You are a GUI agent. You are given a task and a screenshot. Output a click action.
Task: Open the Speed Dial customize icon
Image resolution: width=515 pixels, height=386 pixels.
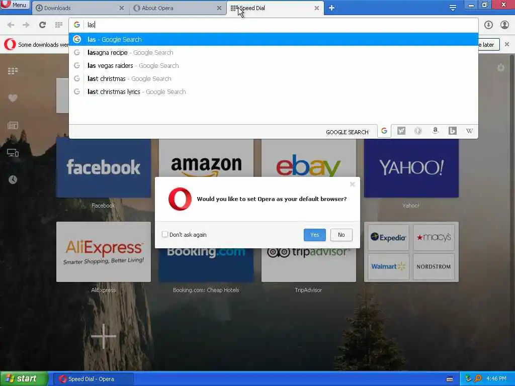point(500,68)
